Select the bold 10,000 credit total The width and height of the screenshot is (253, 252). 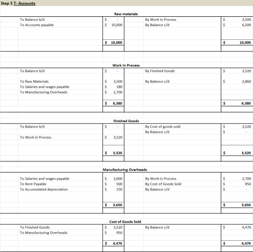click(245, 42)
